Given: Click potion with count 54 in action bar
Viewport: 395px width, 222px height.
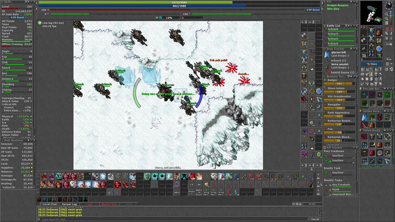Looking at the screenshot, I should (x=125, y=184).
